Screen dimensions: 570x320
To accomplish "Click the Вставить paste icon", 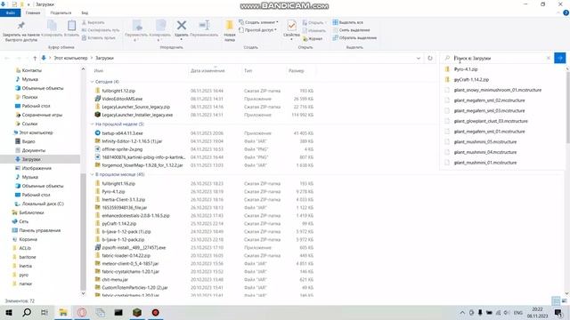I will coord(71,28).
